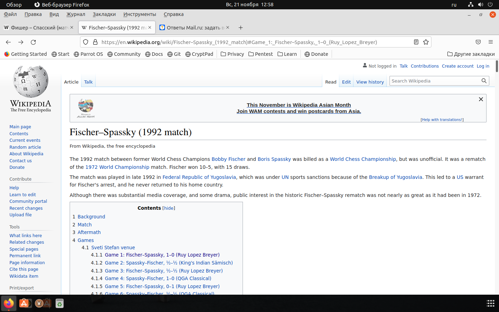Open the Cite this page link
The width and height of the screenshot is (499, 312).
point(24,269)
